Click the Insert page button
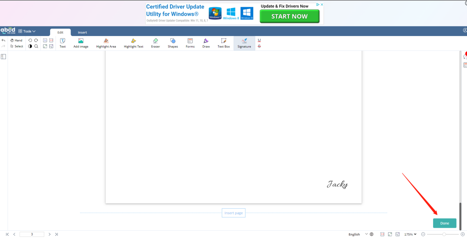This screenshot has height=238, width=467. 234,213
